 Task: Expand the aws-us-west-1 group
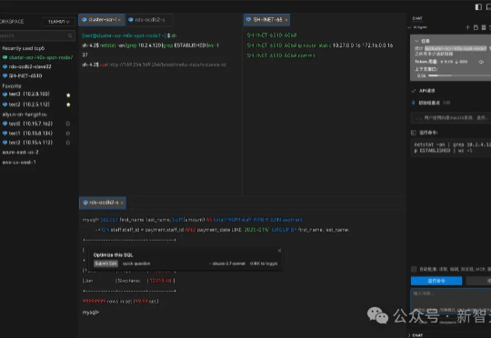19,162
